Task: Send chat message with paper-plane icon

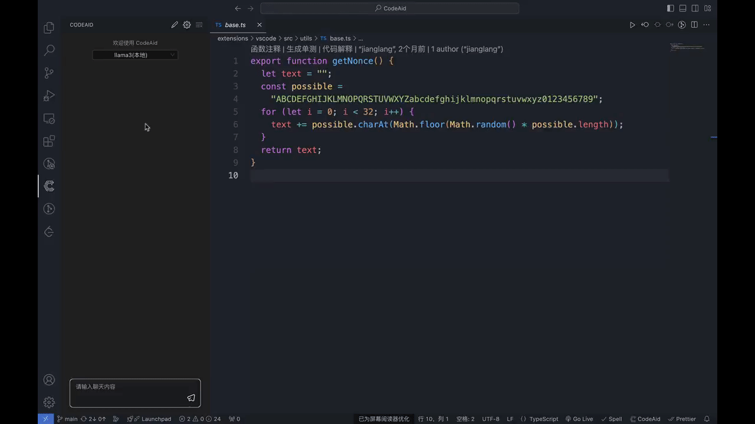Action: (x=191, y=398)
